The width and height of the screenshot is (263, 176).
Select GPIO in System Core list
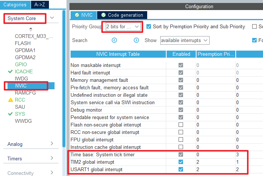coord(21,64)
